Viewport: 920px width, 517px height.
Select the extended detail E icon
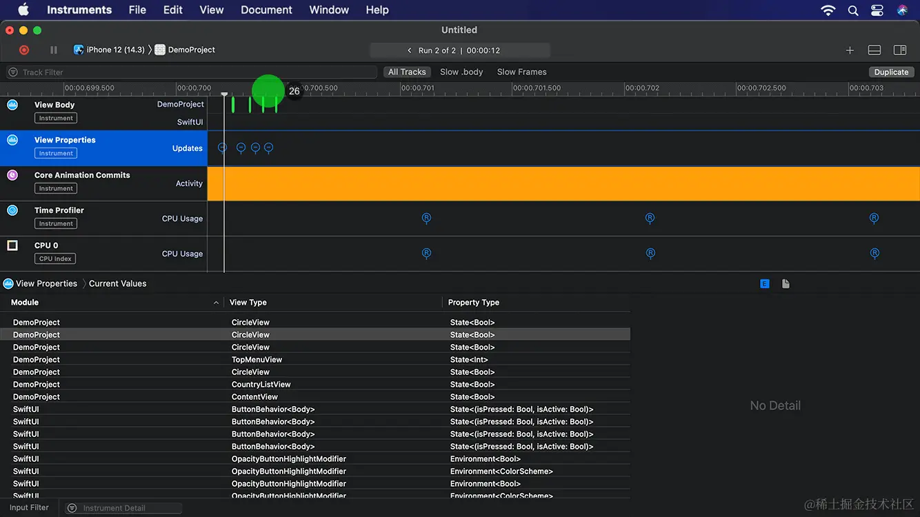(765, 284)
